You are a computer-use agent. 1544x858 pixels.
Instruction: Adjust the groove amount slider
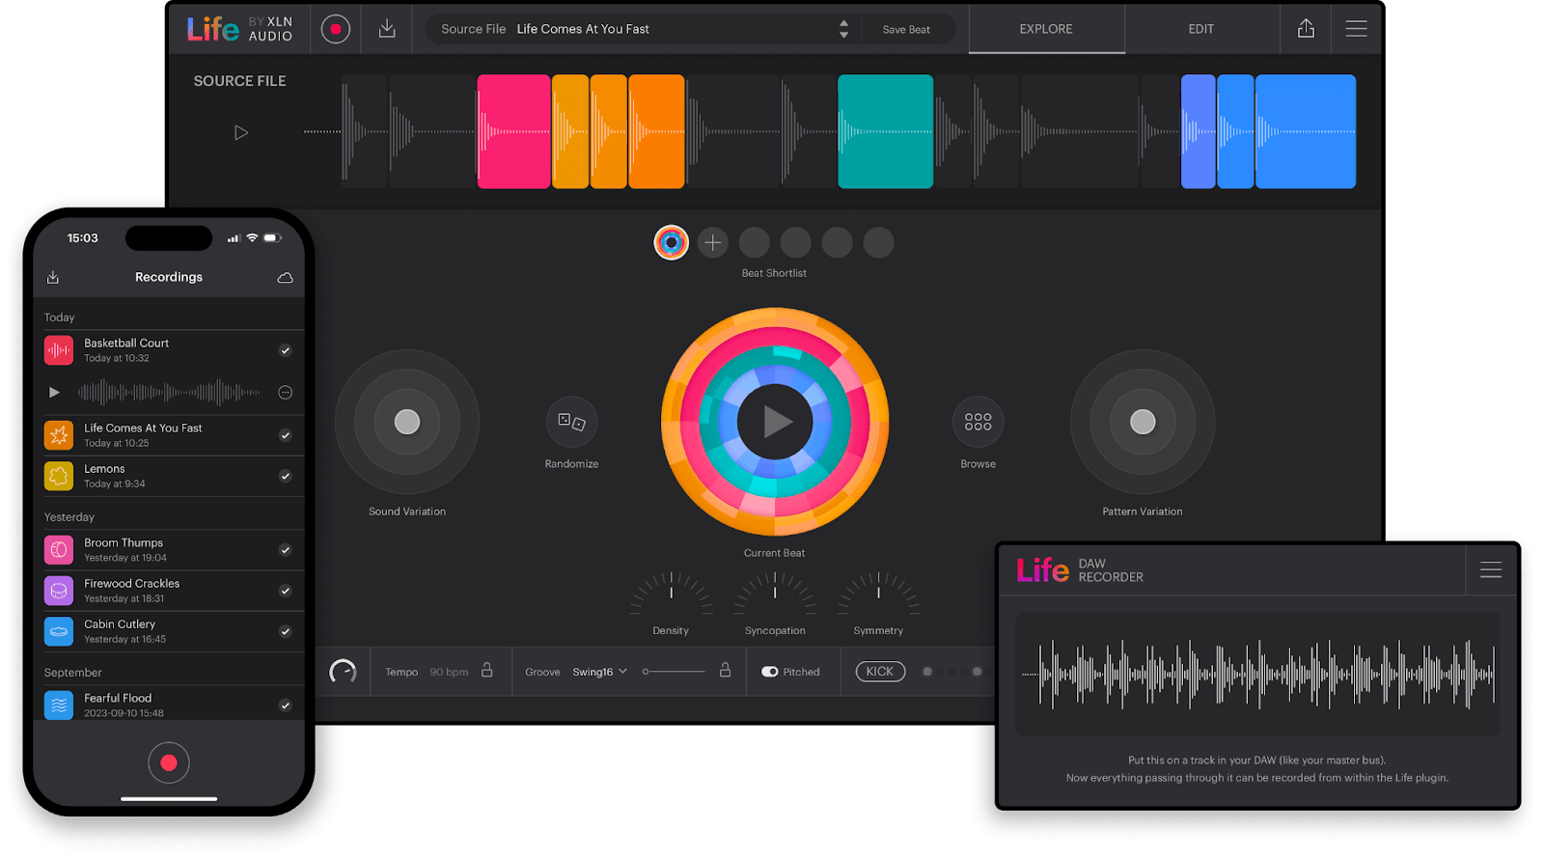tap(674, 671)
